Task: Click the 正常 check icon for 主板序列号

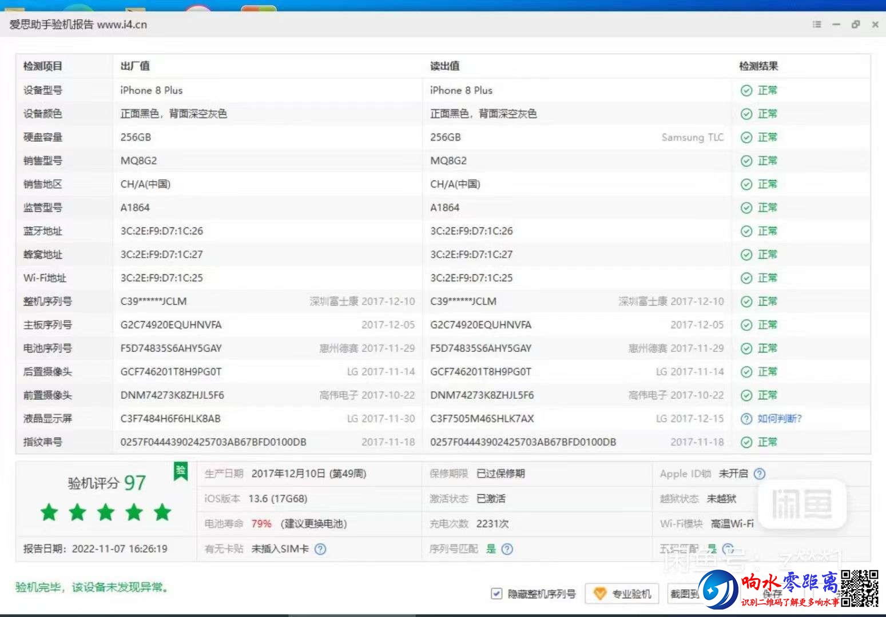Action: pyautogui.click(x=746, y=324)
